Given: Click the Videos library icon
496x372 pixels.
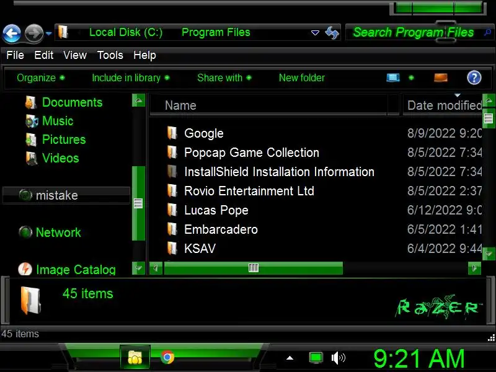Looking at the screenshot, I should 32,158.
